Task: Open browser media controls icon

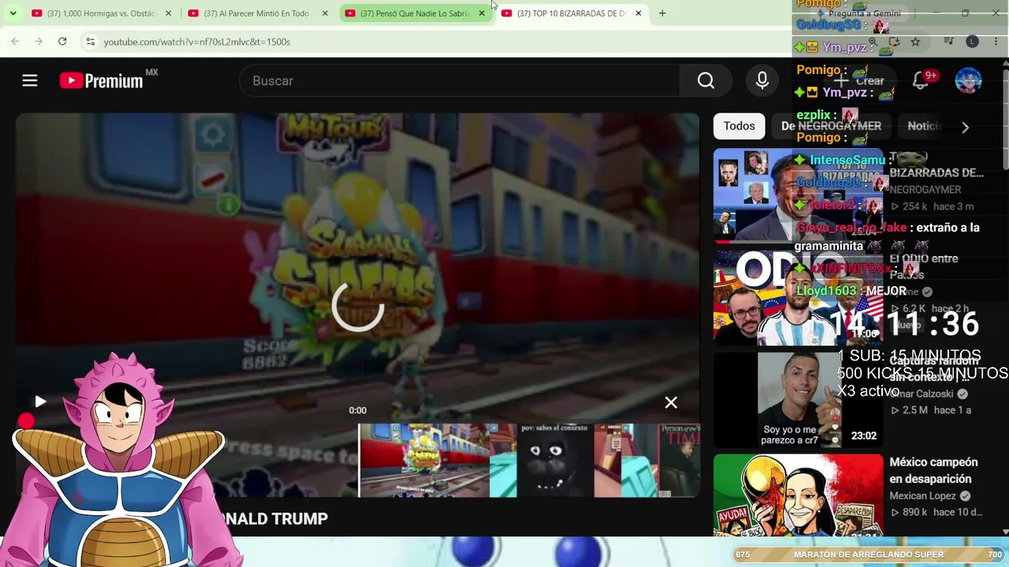Action: 948,42
